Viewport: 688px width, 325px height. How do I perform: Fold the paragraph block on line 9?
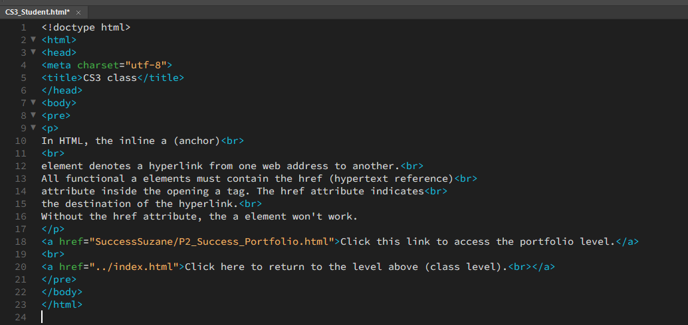click(x=33, y=127)
